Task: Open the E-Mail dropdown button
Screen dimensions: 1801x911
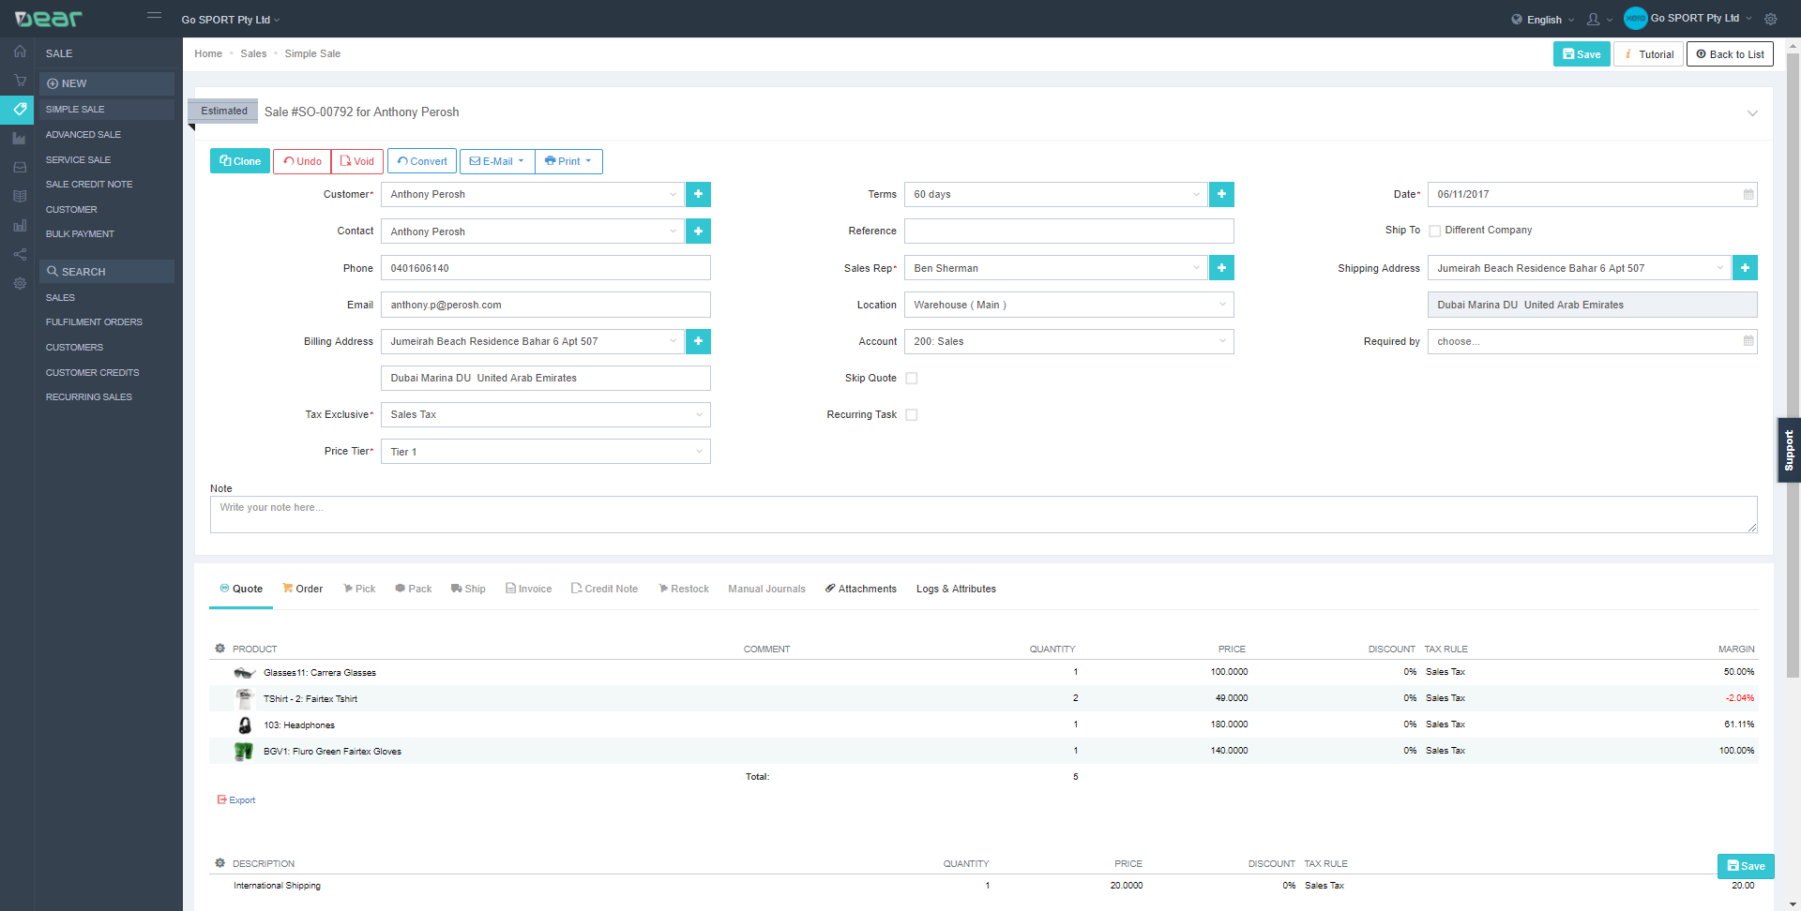Action: (x=497, y=161)
